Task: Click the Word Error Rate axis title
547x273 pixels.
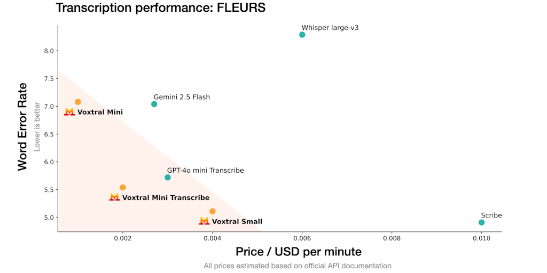Action: [x=22, y=126]
